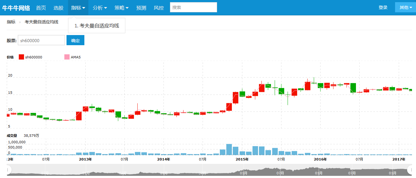
Task: Toggle sh600000 series with red legend swatch
Action: coord(21,57)
